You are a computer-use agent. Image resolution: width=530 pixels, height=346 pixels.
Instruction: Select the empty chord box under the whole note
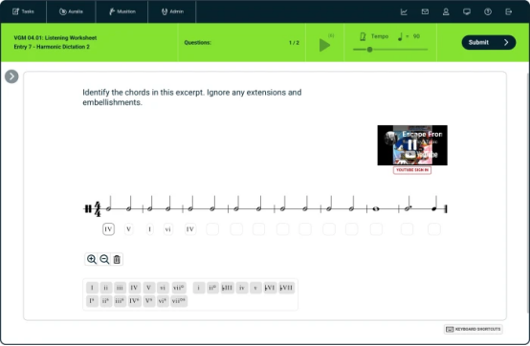click(x=376, y=229)
